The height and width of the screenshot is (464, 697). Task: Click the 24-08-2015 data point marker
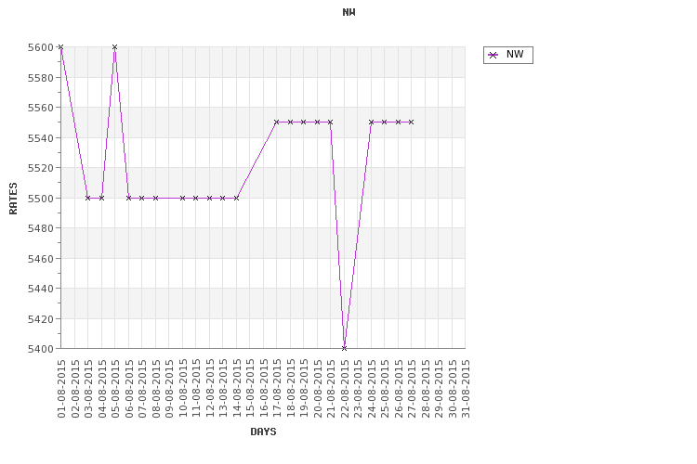point(371,122)
